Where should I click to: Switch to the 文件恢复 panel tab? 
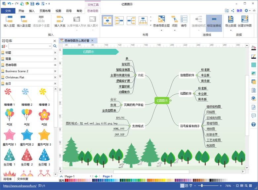22,179
